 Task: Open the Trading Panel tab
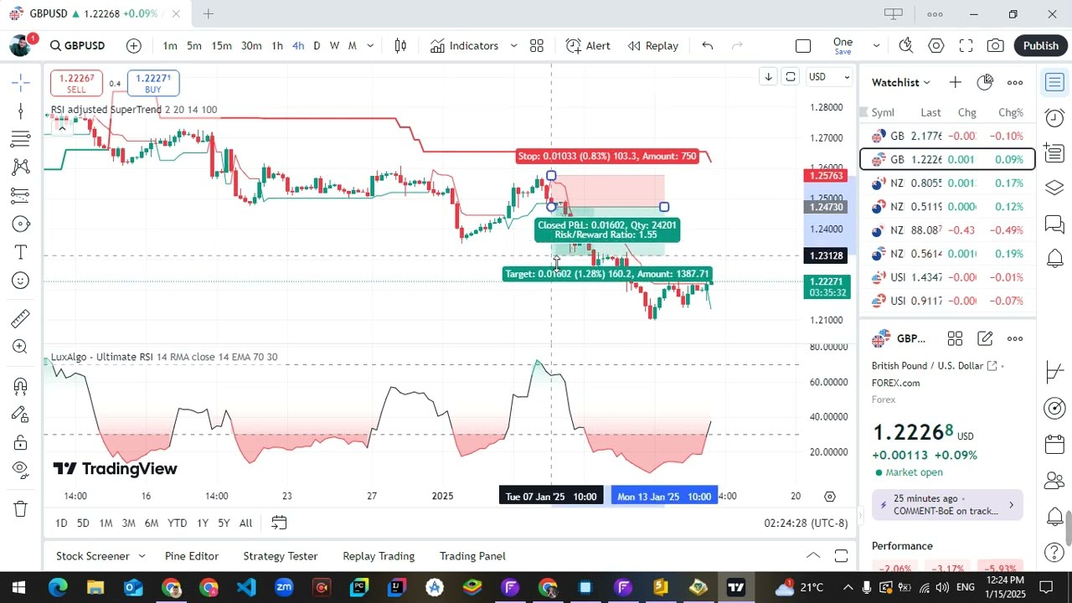tap(472, 556)
